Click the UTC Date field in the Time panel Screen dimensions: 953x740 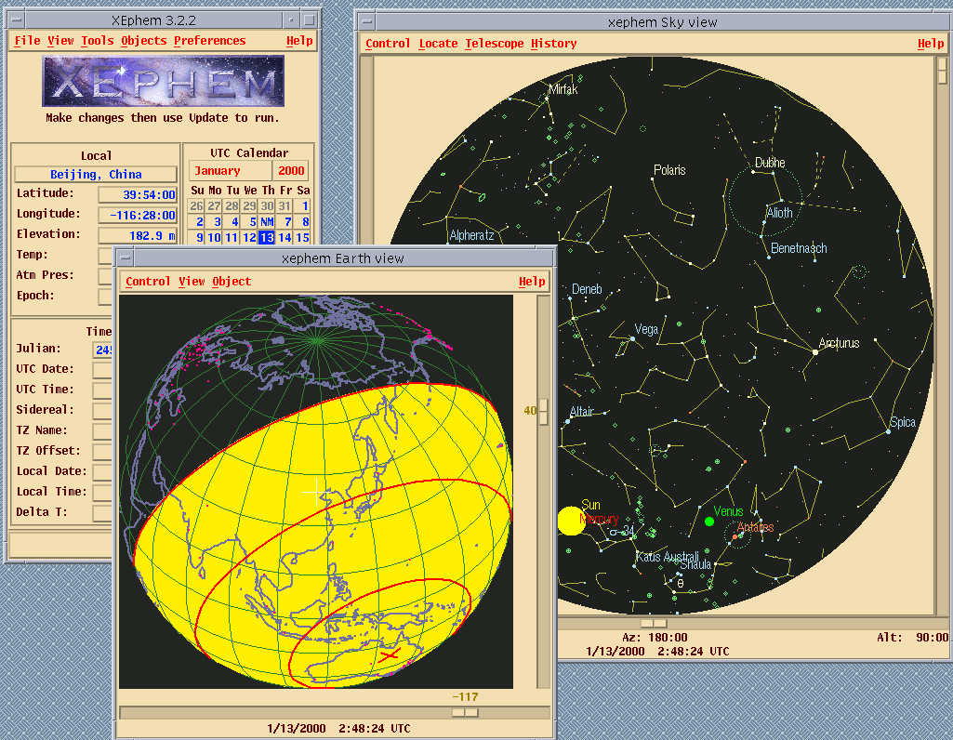tap(102, 369)
